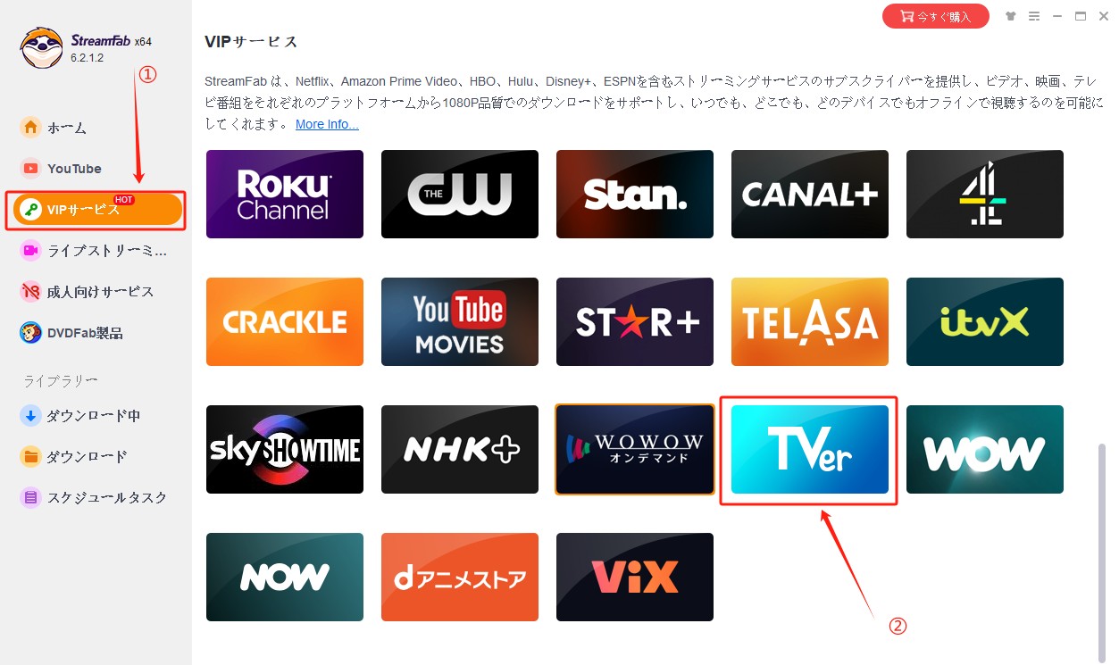Open the Roku Channel service tile
Viewport: 1119px width, 665px height.
pos(285,195)
